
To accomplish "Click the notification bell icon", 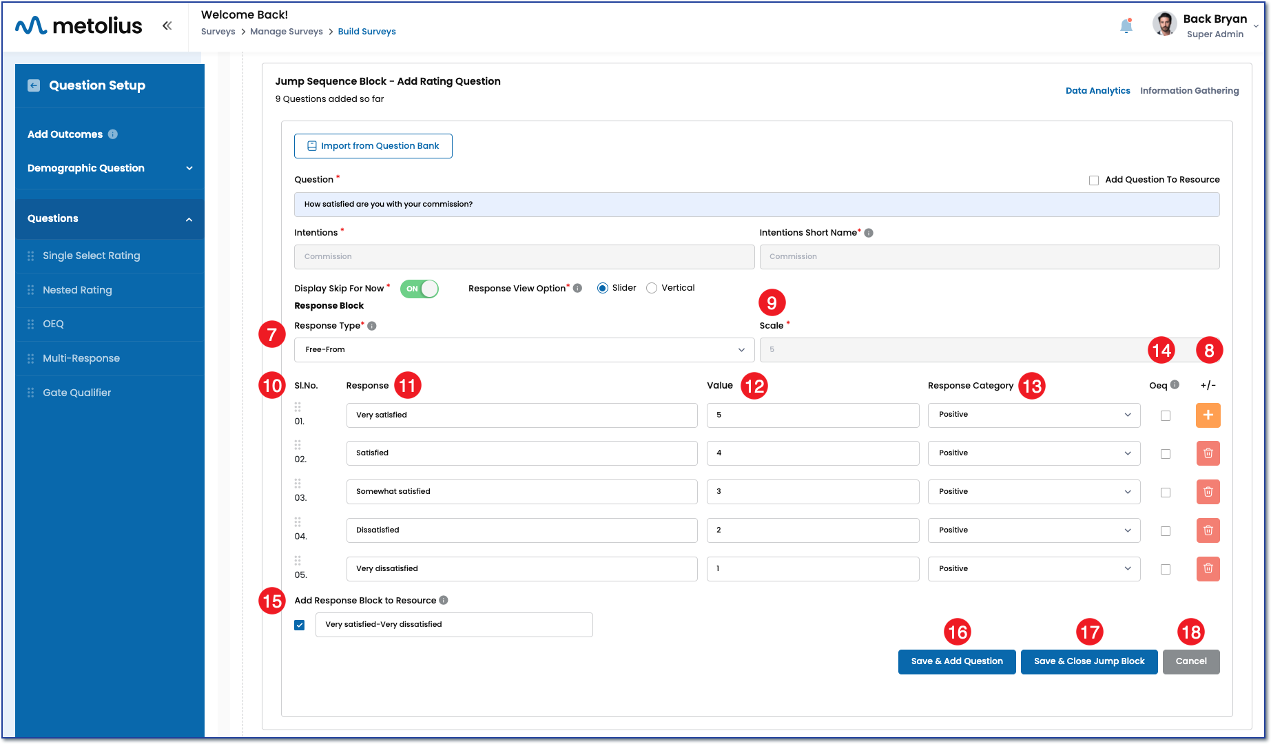I will point(1126,26).
